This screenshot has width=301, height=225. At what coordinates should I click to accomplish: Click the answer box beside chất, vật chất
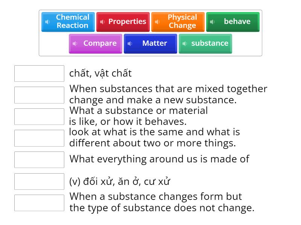pos(39,73)
